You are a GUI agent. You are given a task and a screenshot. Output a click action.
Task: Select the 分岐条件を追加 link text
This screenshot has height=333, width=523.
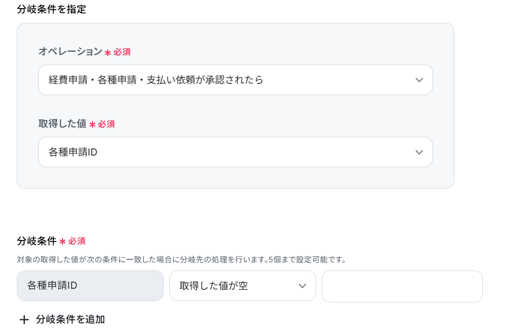click(70, 319)
